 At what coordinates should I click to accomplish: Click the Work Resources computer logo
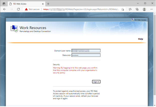(x=14, y=29)
